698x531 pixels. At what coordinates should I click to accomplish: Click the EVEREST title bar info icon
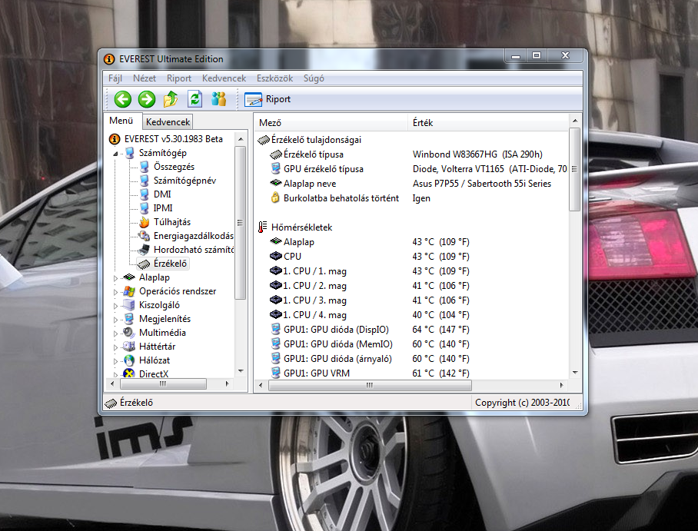(109, 59)
